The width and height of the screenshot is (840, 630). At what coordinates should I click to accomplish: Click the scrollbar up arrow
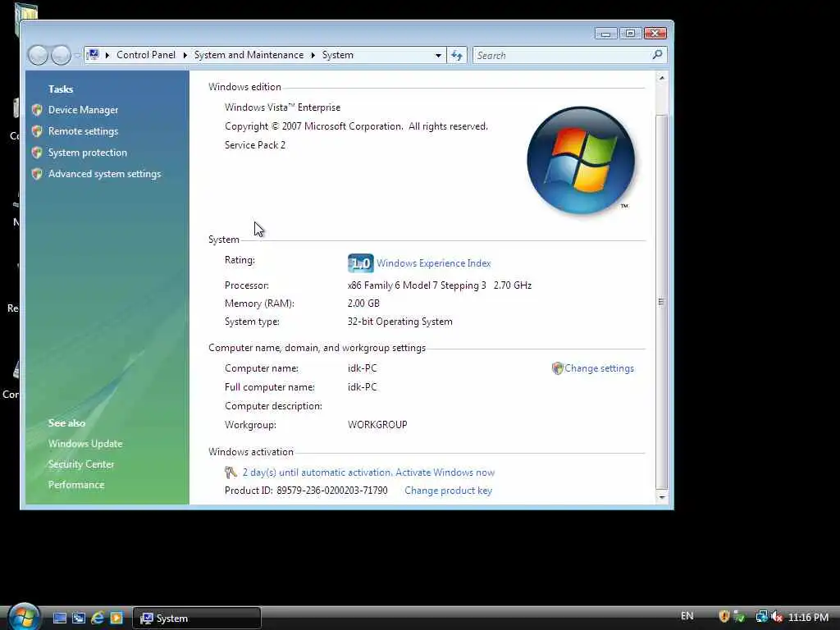[x=662, y=78]
